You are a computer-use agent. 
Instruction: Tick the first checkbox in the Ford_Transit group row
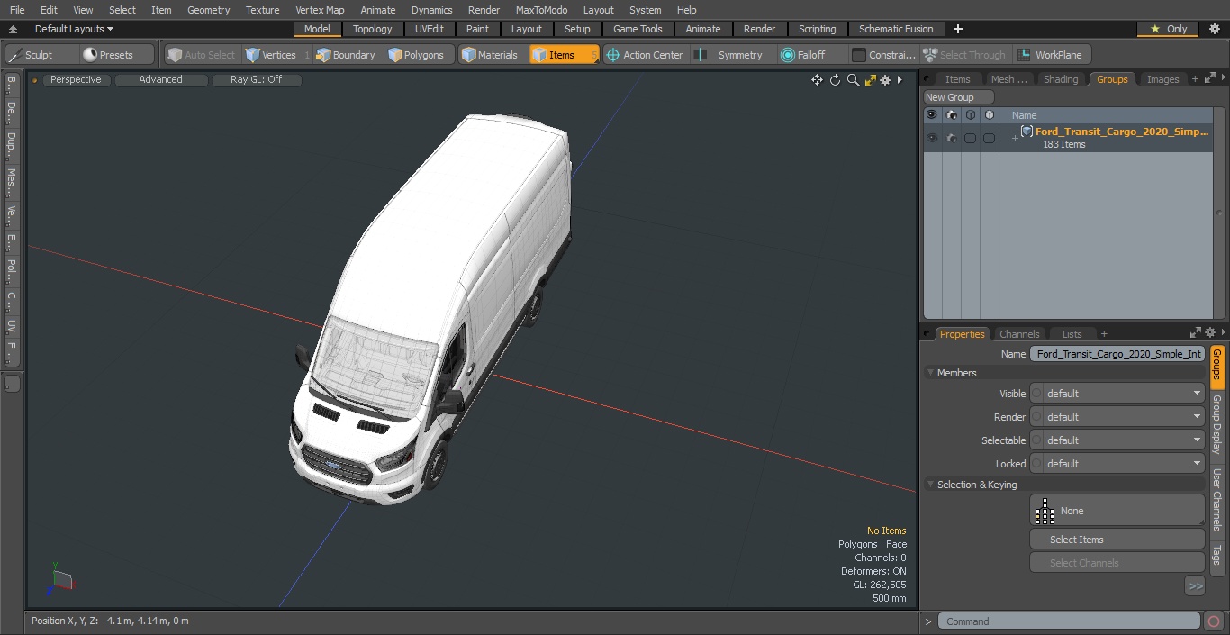click(x=970, y=138)
